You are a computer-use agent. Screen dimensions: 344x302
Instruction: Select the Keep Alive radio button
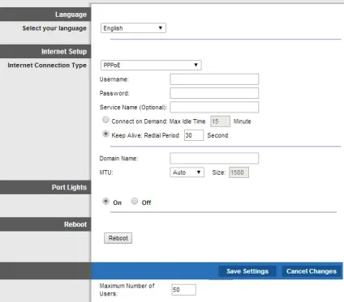click(x=105, y=134)
